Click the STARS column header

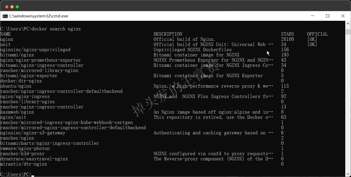[288, 34]
